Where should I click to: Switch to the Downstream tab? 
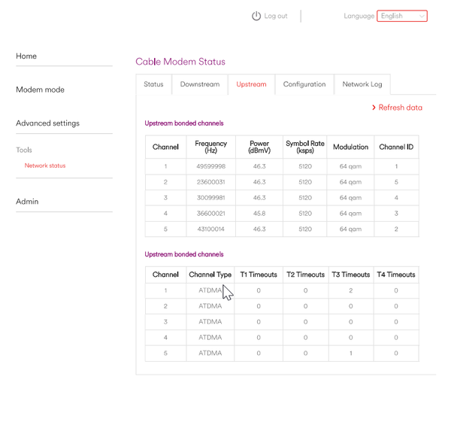[200, 84]
